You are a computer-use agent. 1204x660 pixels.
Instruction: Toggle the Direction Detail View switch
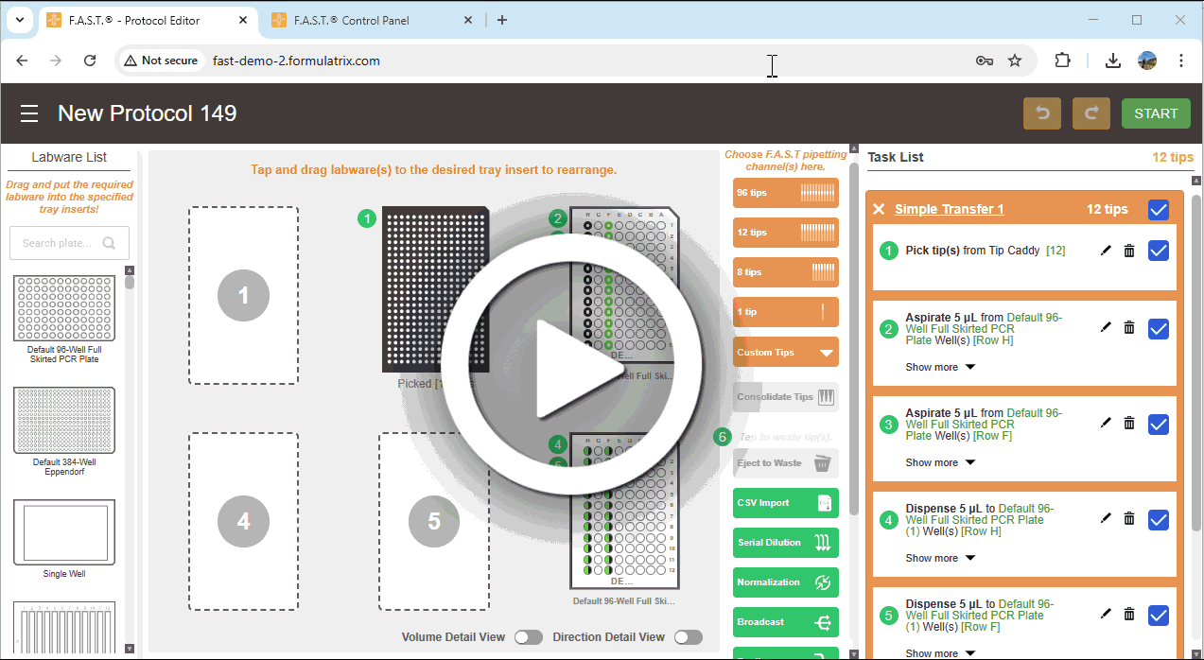(688, 637)
